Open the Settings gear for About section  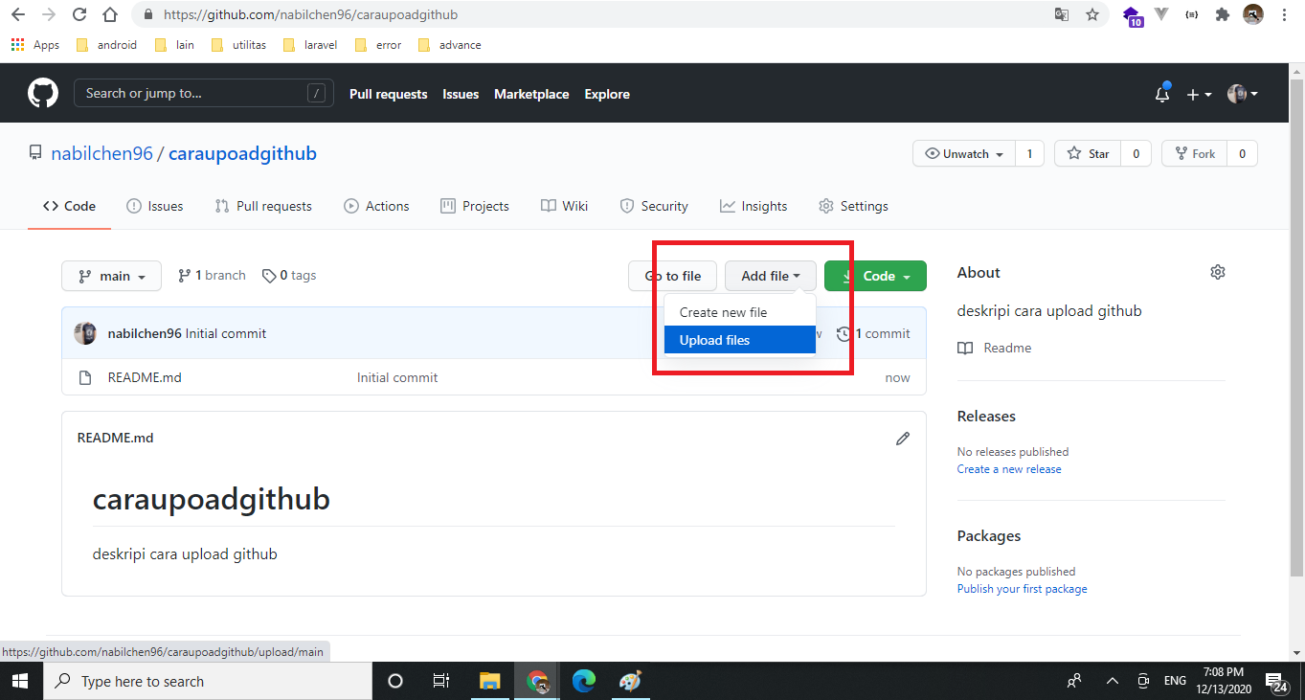click(x=1217, y=272)
